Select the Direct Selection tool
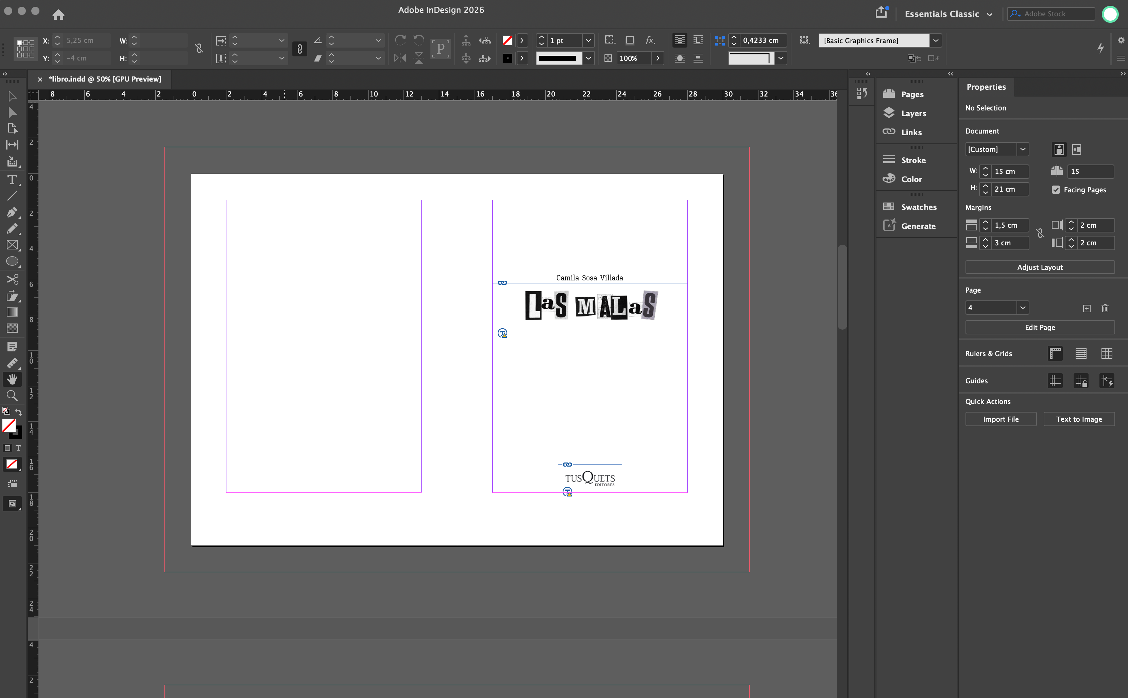The height and width of the screenshot is (698, 1128). (x=12, y=112)
